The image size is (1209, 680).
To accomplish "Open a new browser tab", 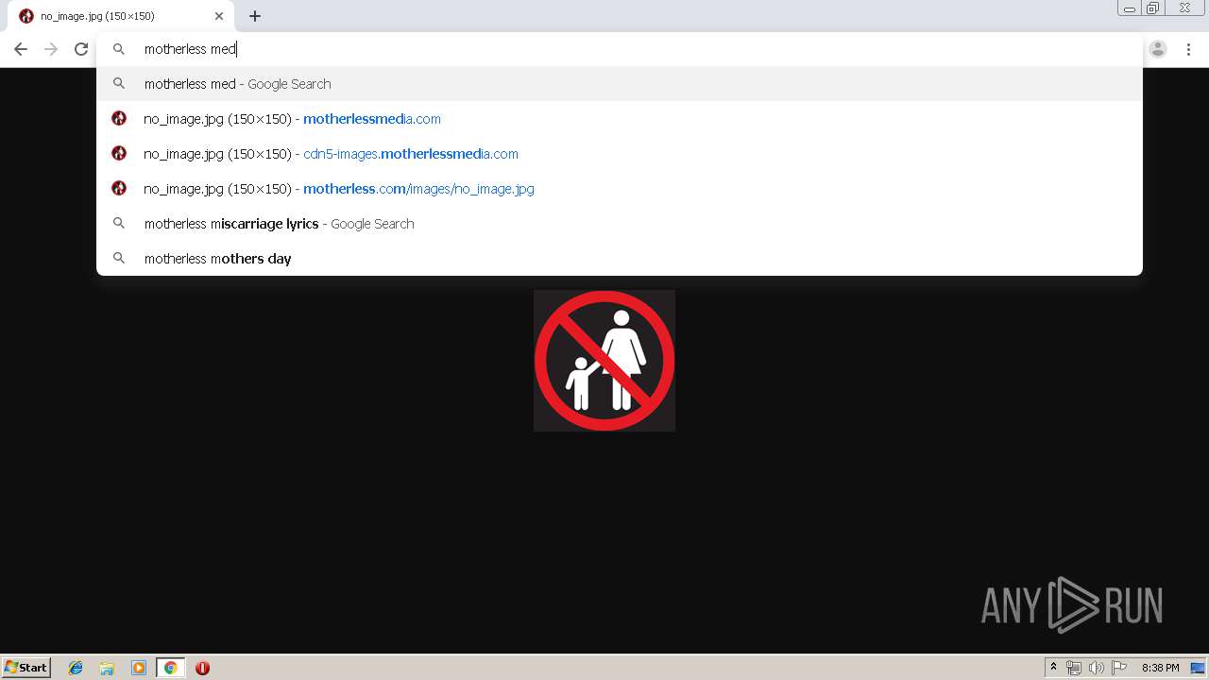I will [255, 16].
